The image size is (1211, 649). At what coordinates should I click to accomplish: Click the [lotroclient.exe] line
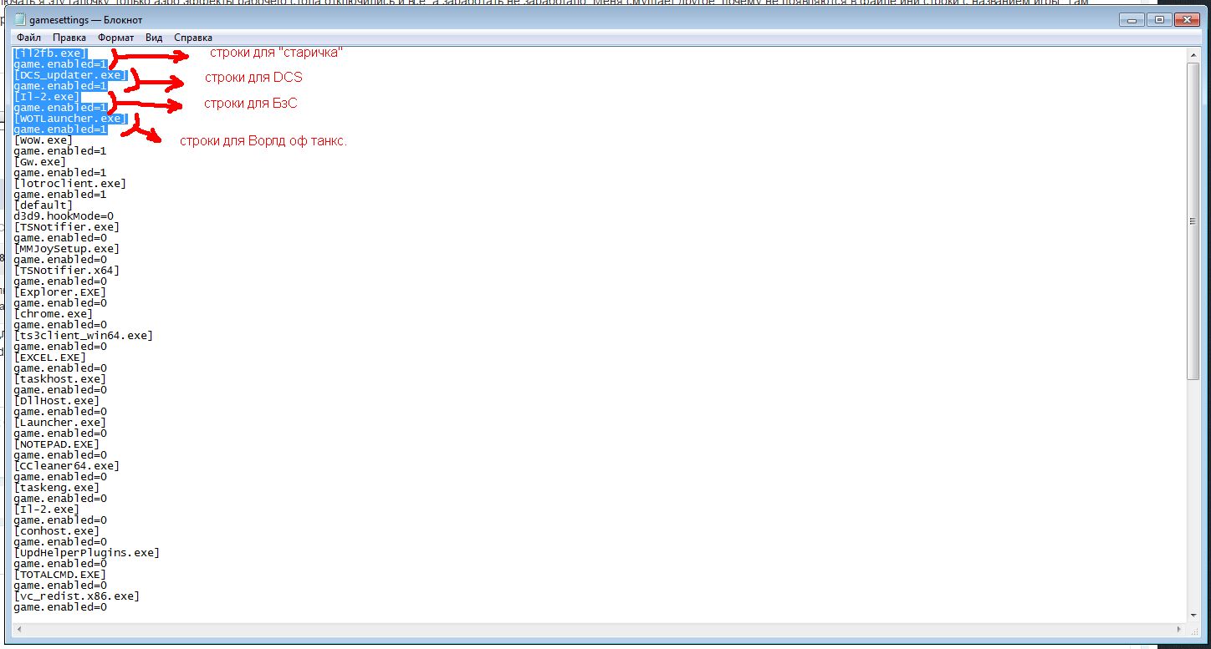(70, 183)
